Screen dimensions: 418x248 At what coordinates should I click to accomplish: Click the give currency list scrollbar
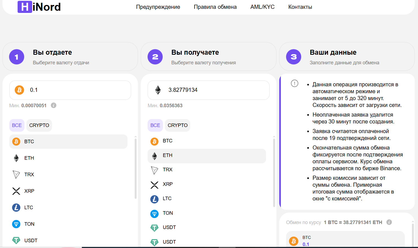(135, 168)
